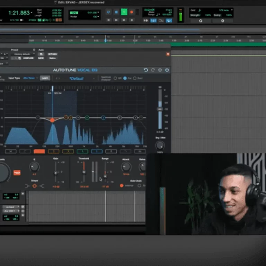Click the output level fader handle
Image resolution: width=266 pixels, height=266 pixels.
tap(160, 109)
